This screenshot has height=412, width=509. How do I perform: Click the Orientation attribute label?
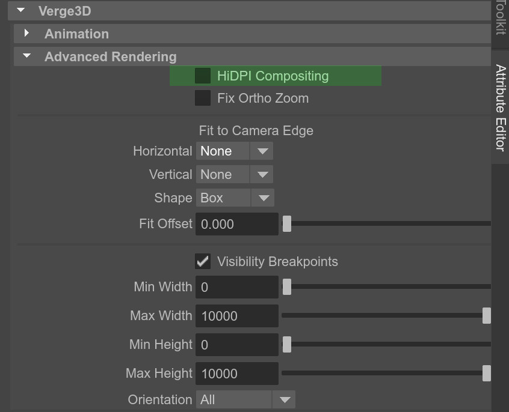[x=160, y=399]
